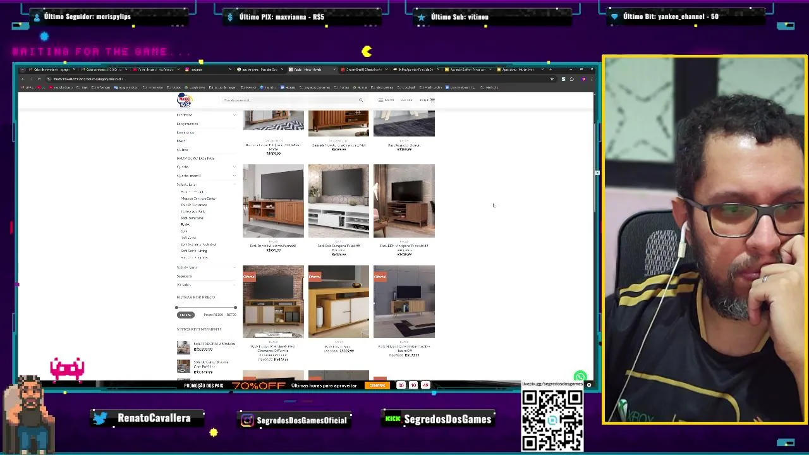Open the hamburger Menu in store header
809x455 pixels.
click(x=386, y=100)
